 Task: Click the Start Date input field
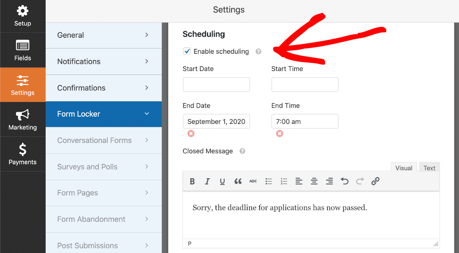[x=216, y=85]
